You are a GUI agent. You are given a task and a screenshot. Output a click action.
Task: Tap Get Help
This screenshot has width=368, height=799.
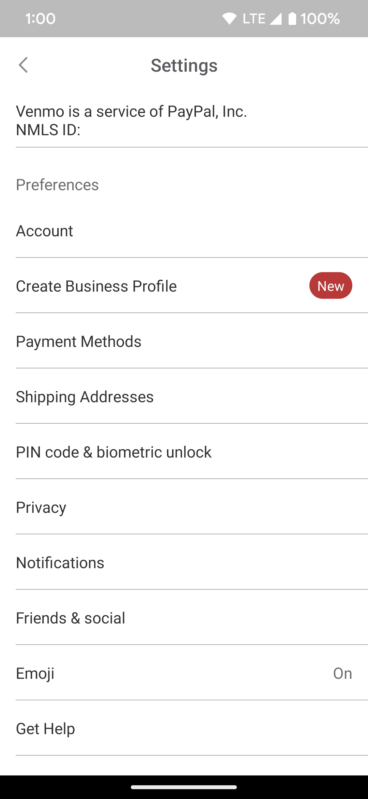[46, 729]
